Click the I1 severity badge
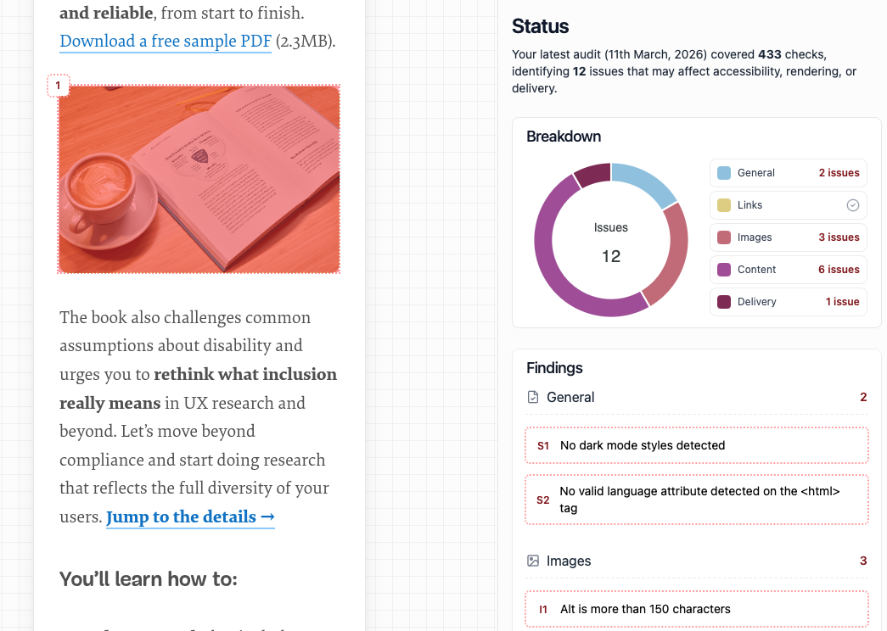This screenshot has width=887, height=631. [542, 609]
